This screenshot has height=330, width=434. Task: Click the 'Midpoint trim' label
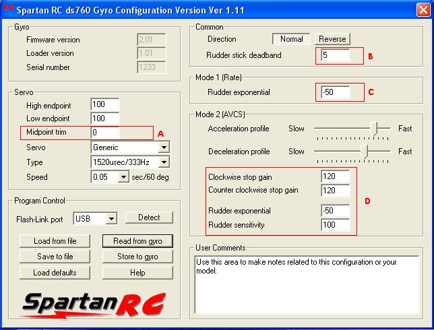click(46, 132)
